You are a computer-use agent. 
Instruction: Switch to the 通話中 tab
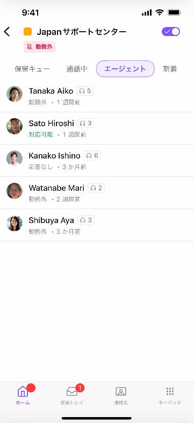pyautogui.click(x=77, y=69)
